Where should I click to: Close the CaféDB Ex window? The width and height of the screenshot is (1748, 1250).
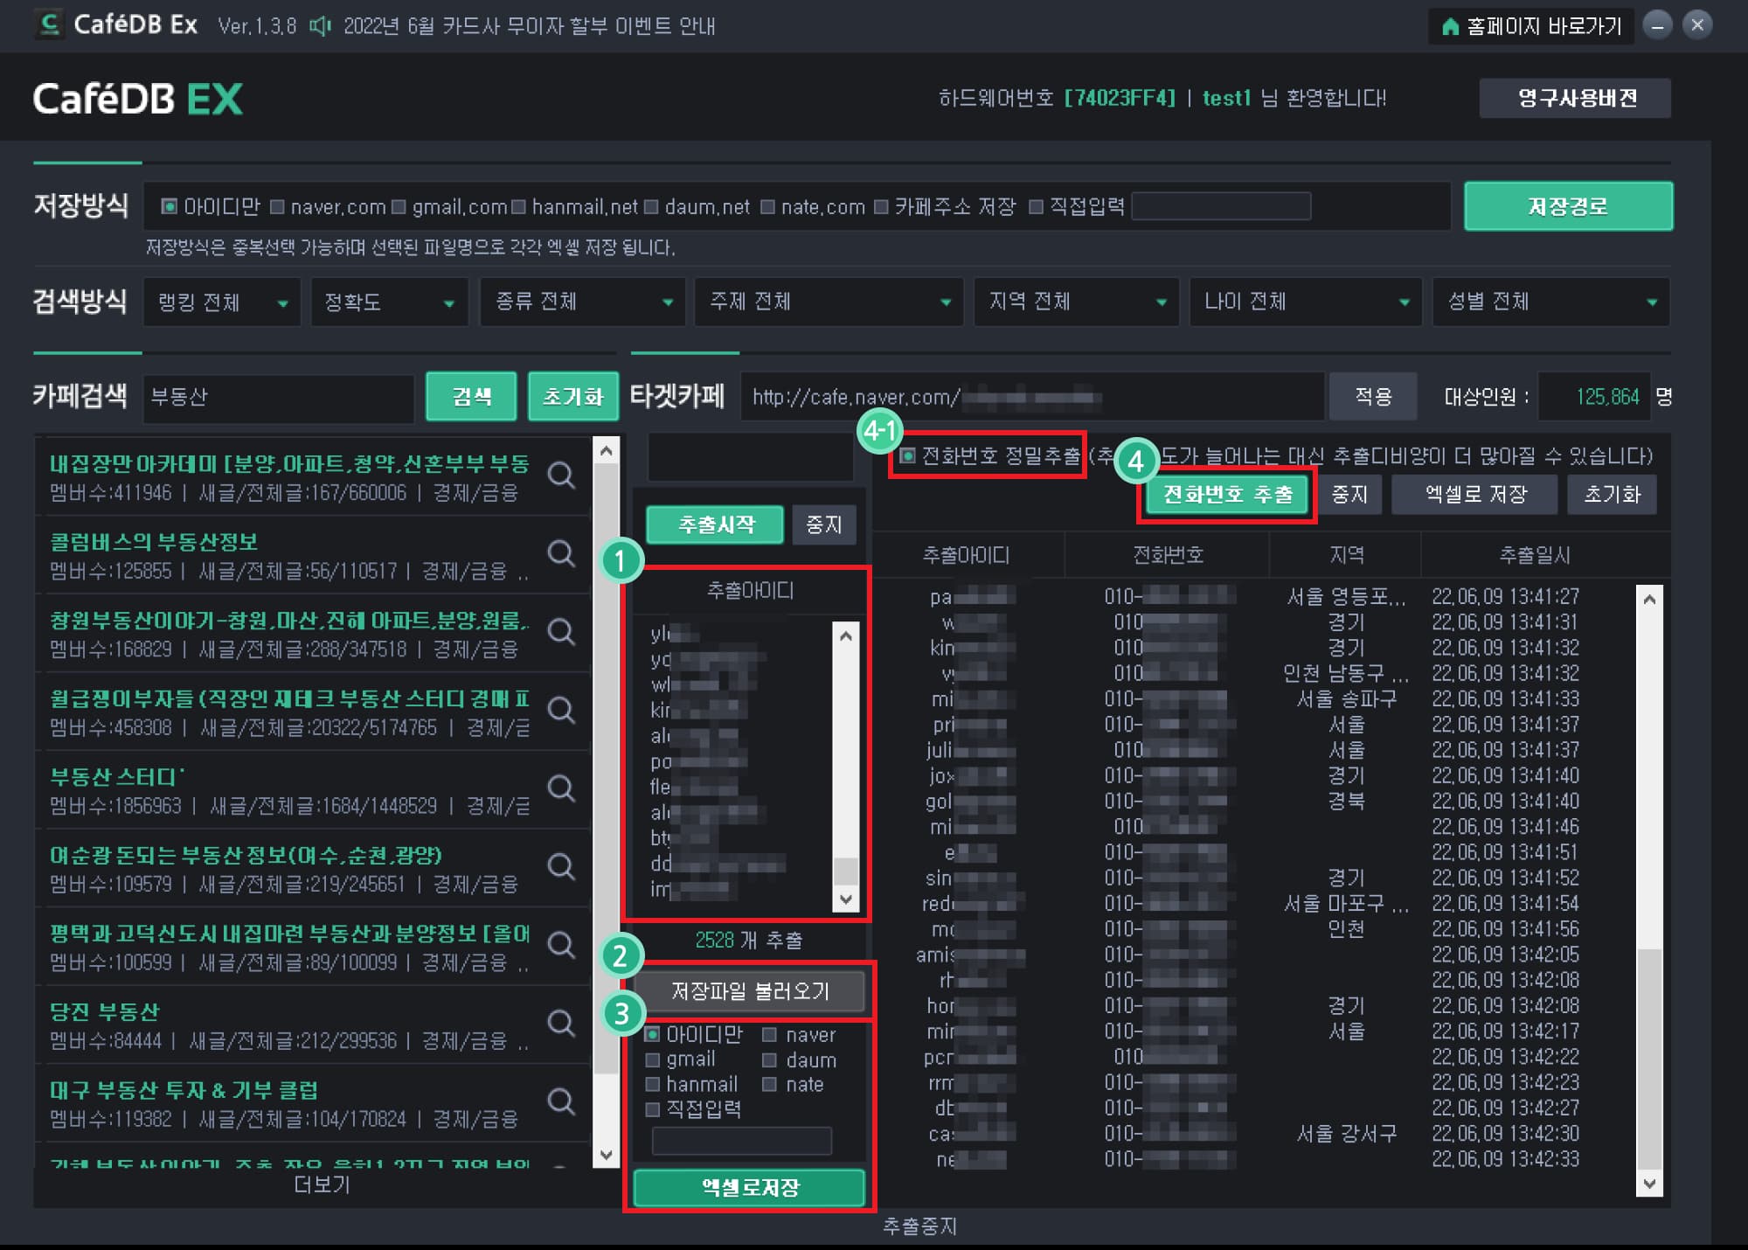(1697, 25)
